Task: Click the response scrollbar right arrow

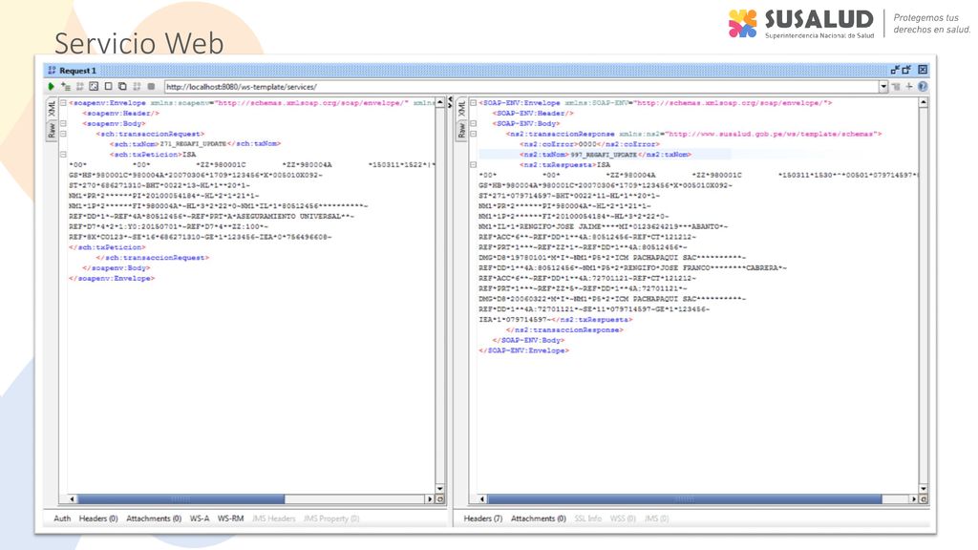Action: [914, 499]
